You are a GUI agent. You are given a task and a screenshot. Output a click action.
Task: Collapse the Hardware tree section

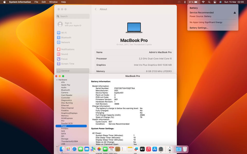(57, 80)
